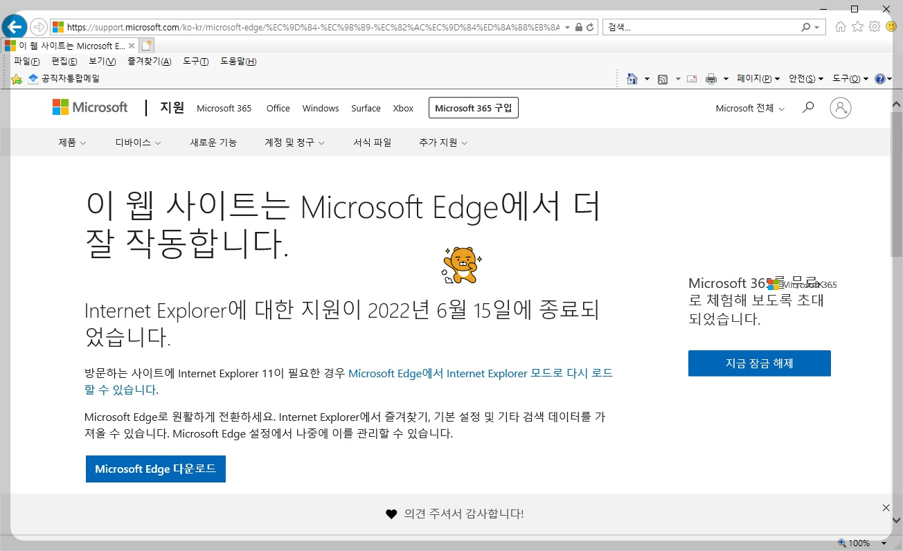
Task: Click the add-to-favorites-bar star with green arrow
Action: tap(17, 79)
